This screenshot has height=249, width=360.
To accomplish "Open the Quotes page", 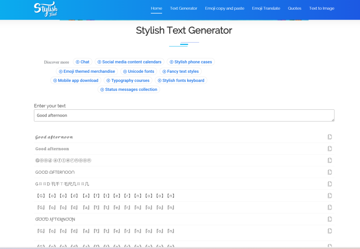I will (295, 8).
